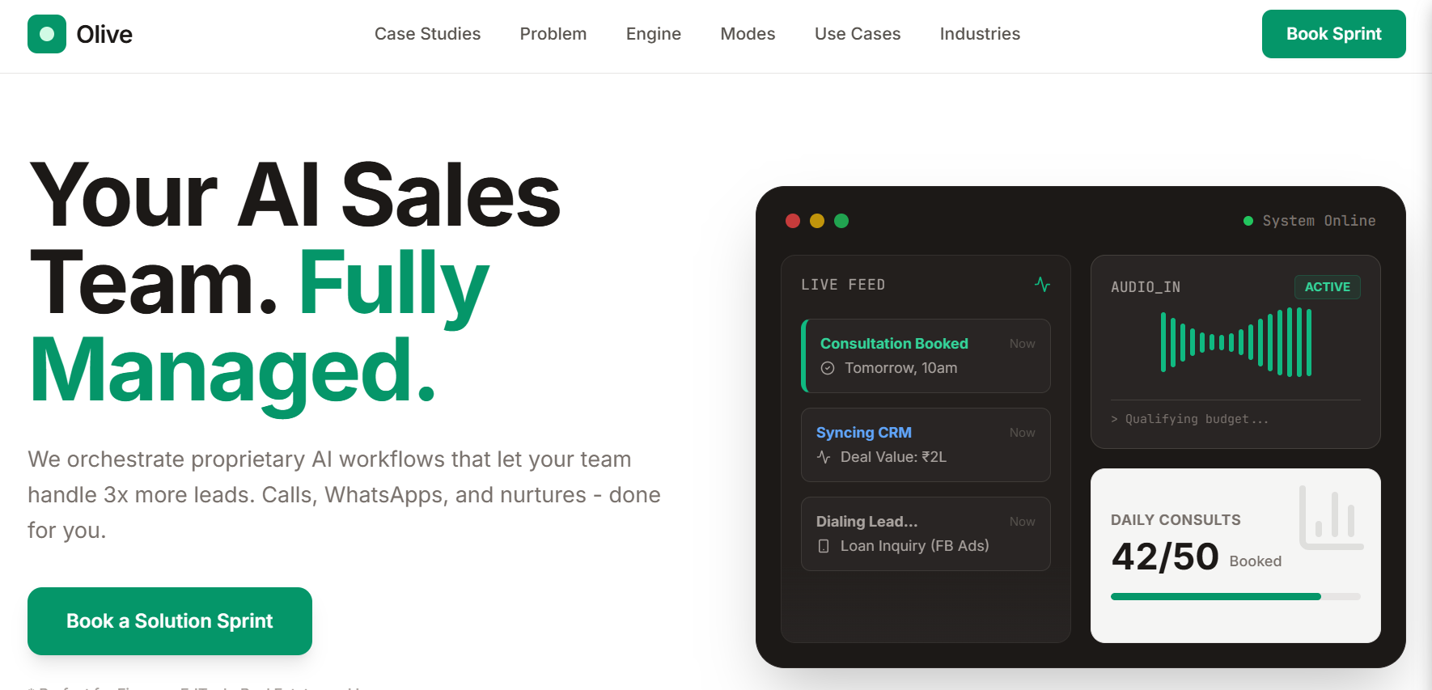The width and height of the screenshot is (1432, 690).
Task: Click the bar chart icon in Daily Consults
Action: [1332, 518]
